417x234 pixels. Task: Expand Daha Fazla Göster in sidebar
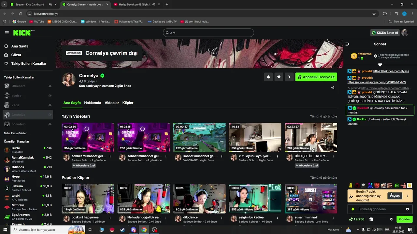click(x=15, y=133)
